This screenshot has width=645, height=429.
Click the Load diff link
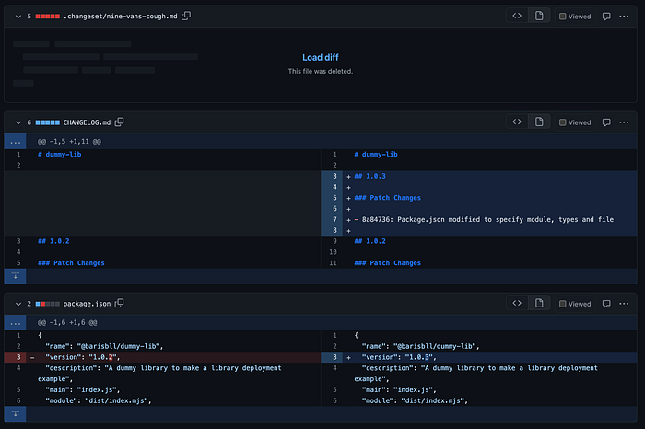click(x=321, y=57)
